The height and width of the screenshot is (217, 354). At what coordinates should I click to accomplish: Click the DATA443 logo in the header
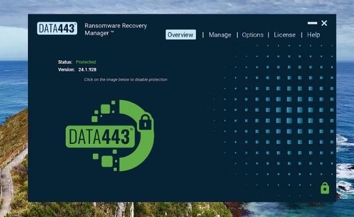[x=57, y=28]
